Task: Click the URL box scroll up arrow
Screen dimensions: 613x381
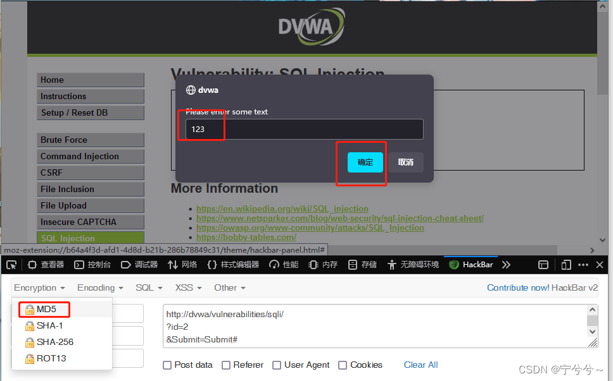Action: 593,310
